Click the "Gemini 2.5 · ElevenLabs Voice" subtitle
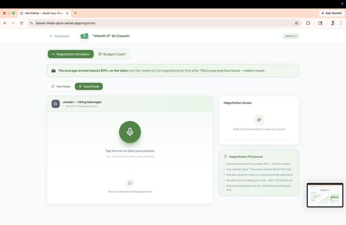 tap(81, 106)
